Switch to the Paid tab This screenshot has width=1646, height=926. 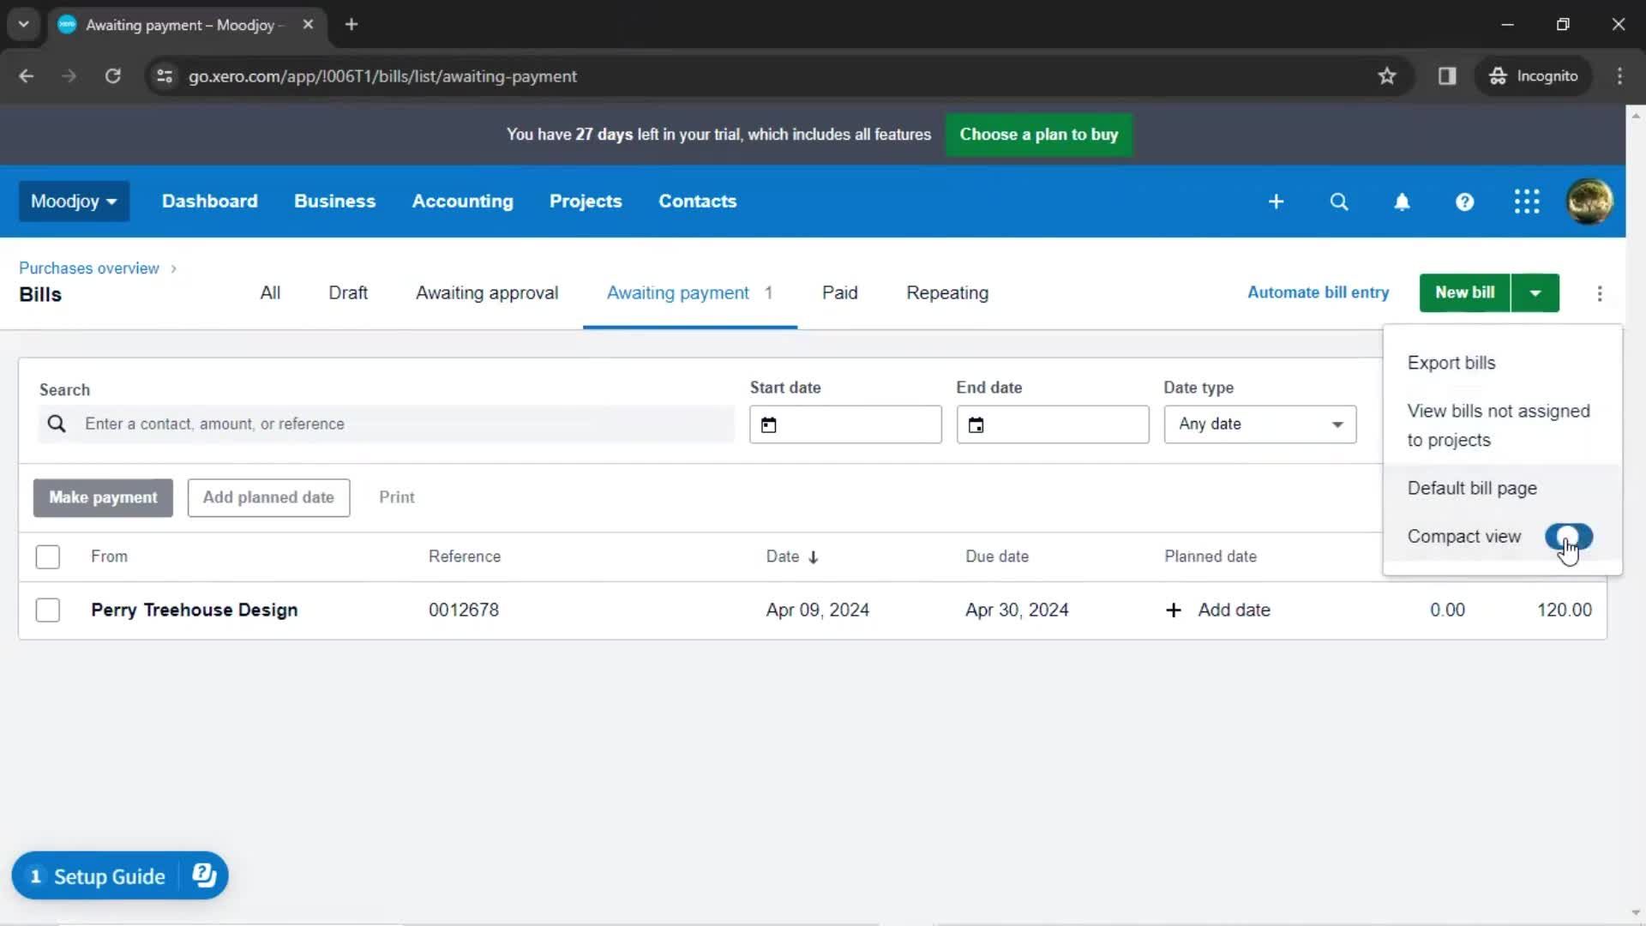[x=840, y=293]
